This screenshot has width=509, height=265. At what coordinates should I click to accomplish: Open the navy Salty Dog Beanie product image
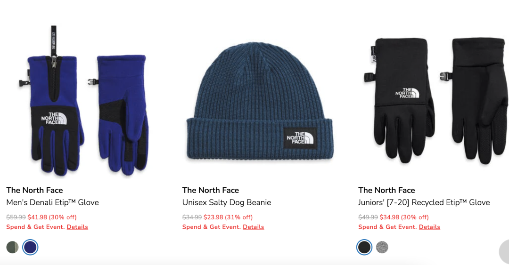(260, 101)
